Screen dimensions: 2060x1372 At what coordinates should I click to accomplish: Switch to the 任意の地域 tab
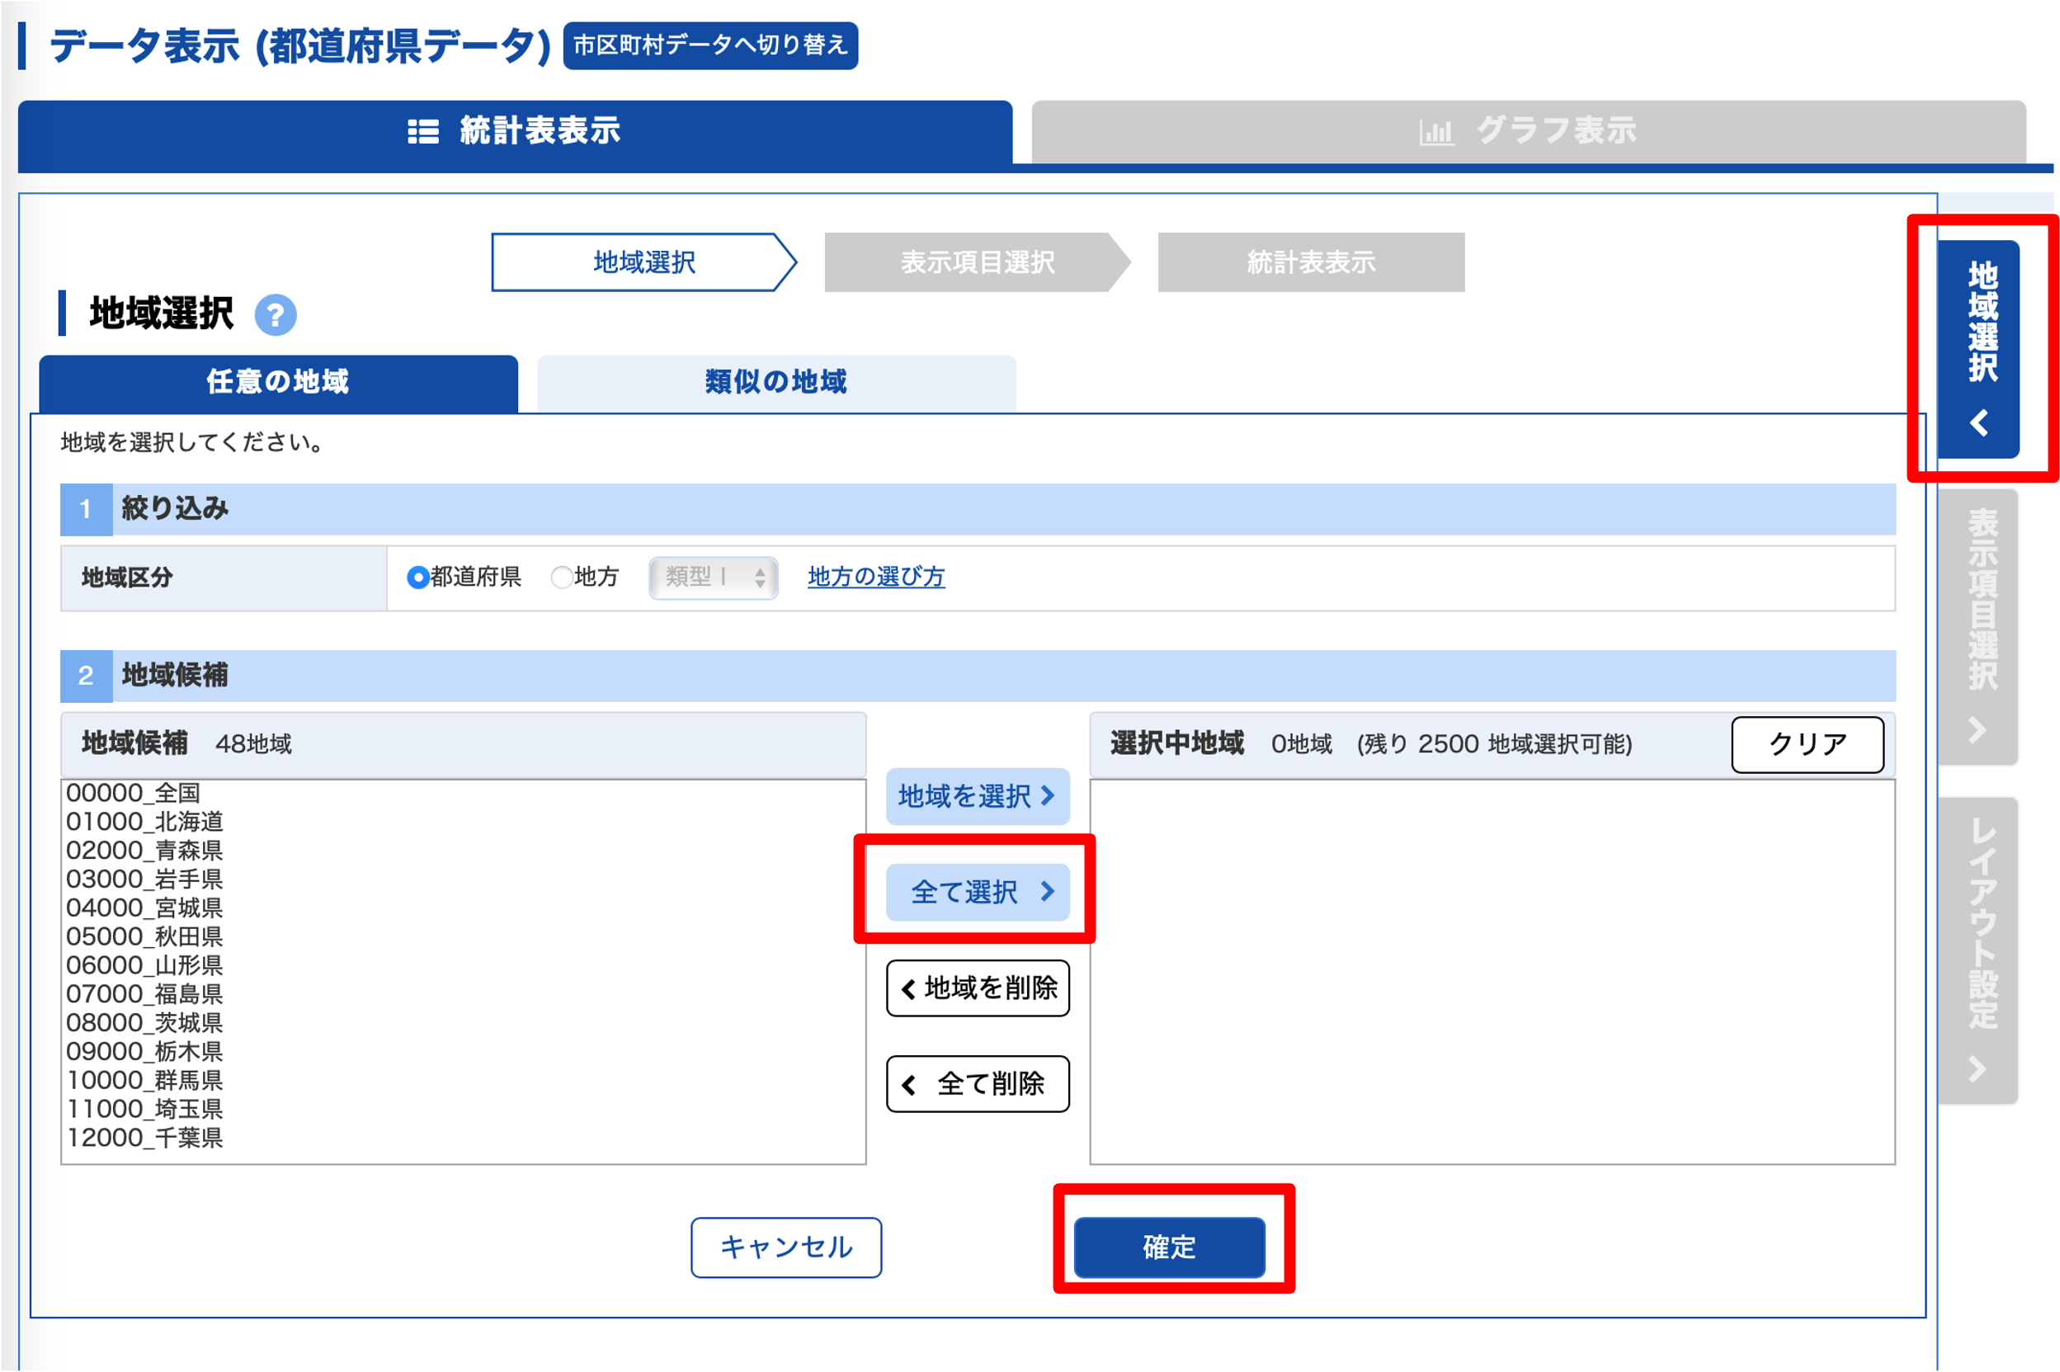(277, 382)
